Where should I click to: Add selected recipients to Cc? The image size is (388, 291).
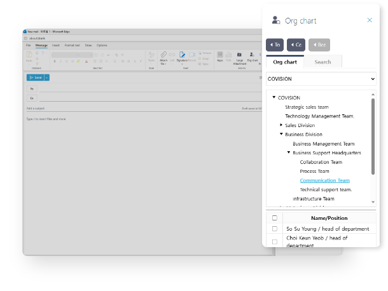point(296,44)
